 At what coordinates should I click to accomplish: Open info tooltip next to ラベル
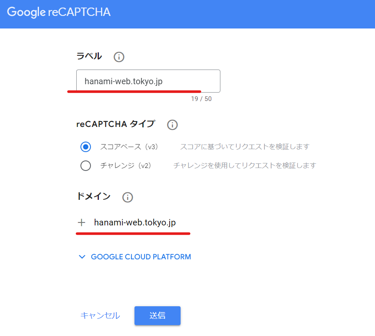tap(119, 57)
